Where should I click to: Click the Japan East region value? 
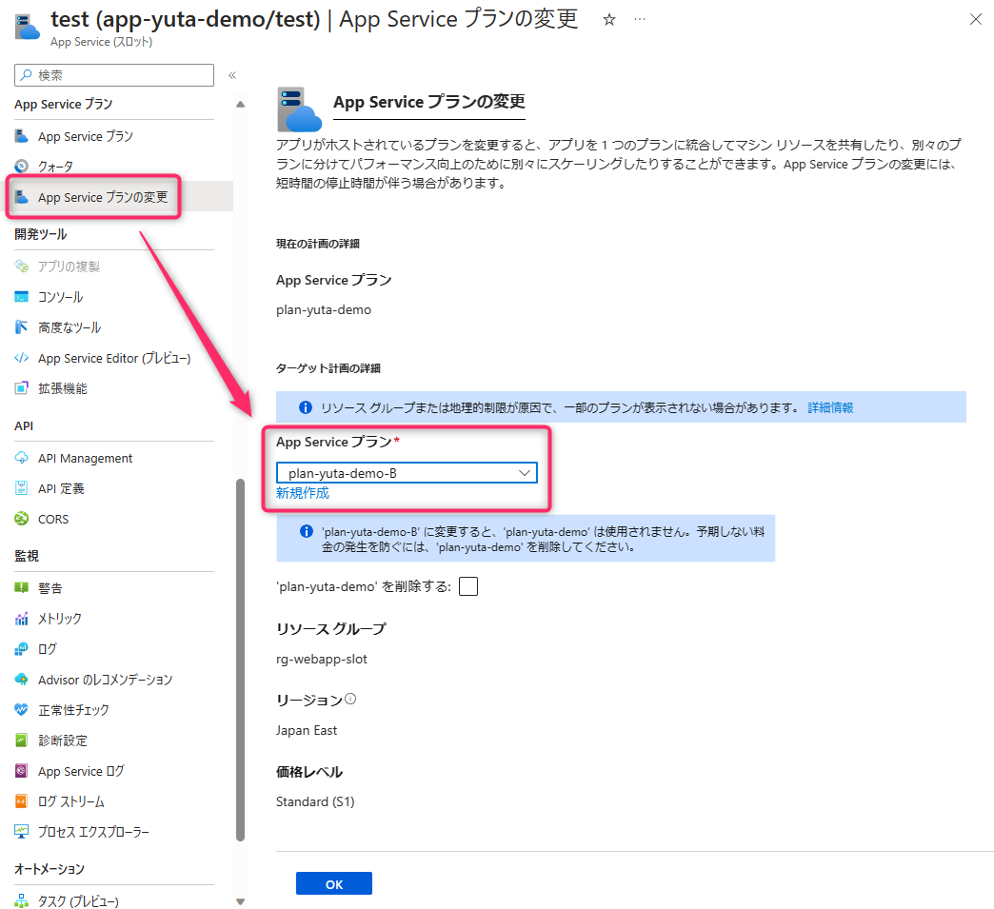pos(307,730)
